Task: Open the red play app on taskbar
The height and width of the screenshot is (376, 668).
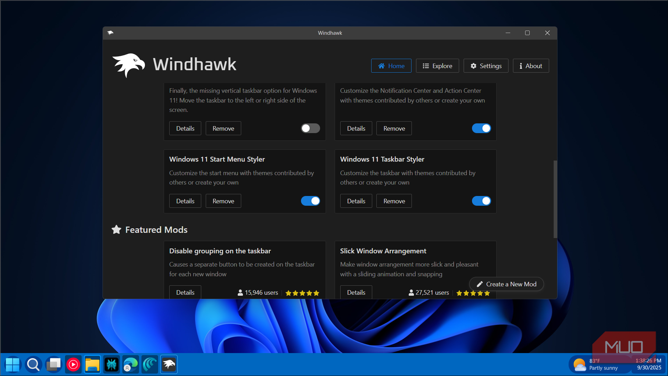Action: (x=73, y=365)
